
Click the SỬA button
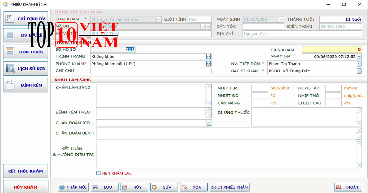(164, 187)
